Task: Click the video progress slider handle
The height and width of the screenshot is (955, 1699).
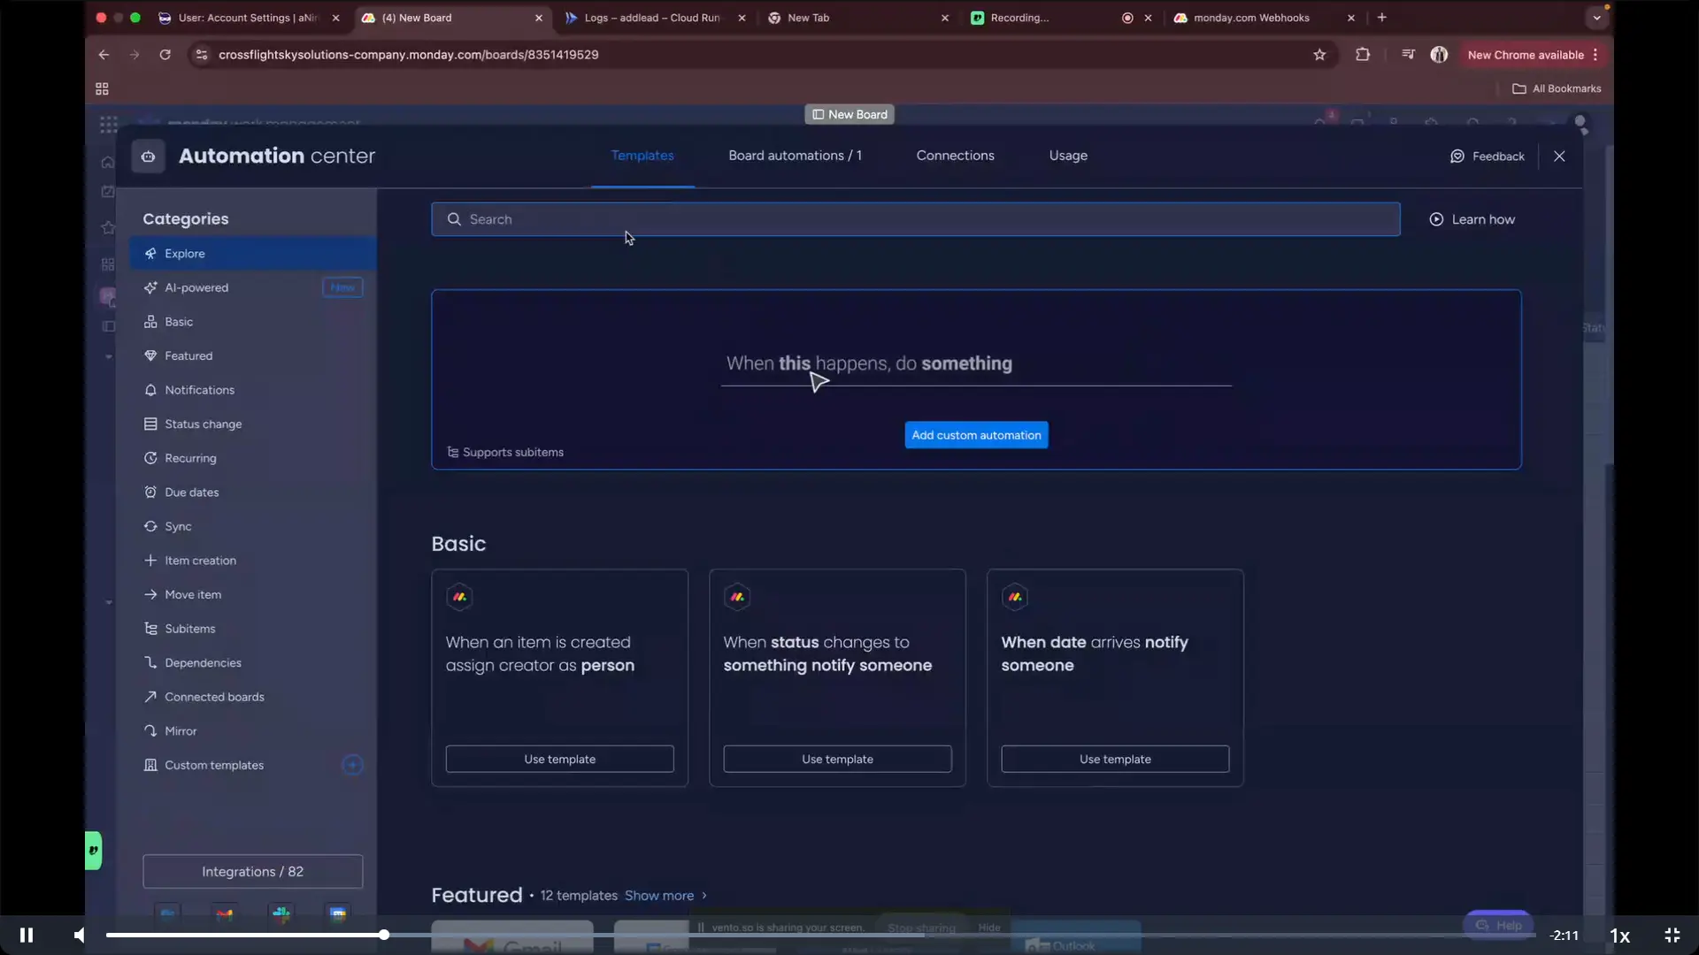Action: click(x=384, y=935)
